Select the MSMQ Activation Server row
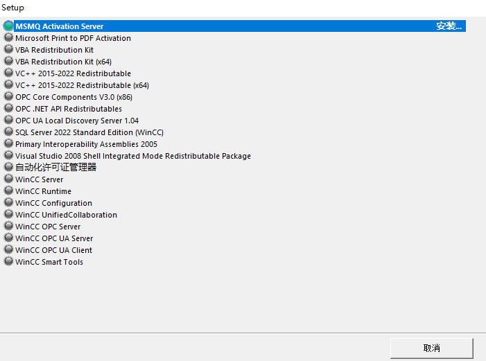The image size is (486, 361). coord(60,26)
